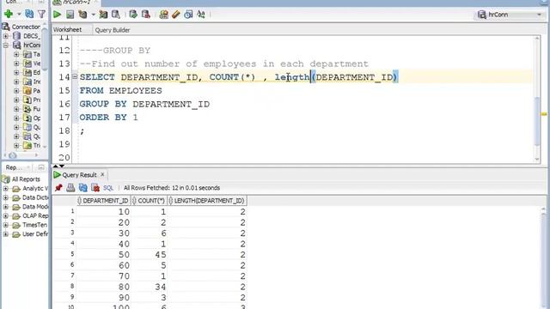Select department ID 10 cell
This screenshot has height=309, width=550.
coord(104,212)
